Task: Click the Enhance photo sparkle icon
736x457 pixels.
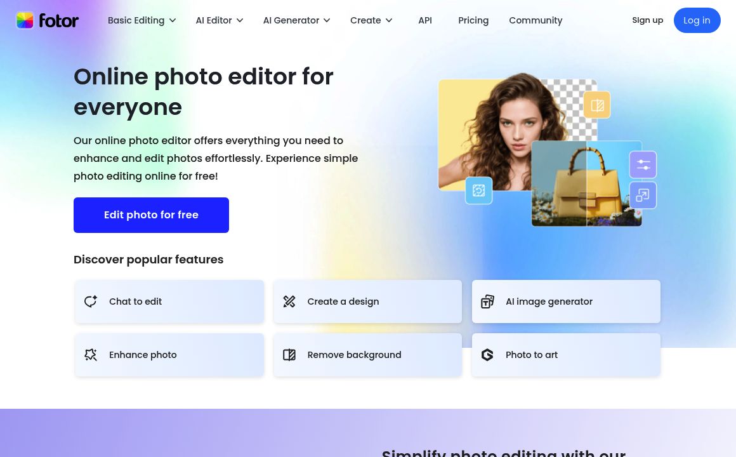Action: (x=91, y=355)
